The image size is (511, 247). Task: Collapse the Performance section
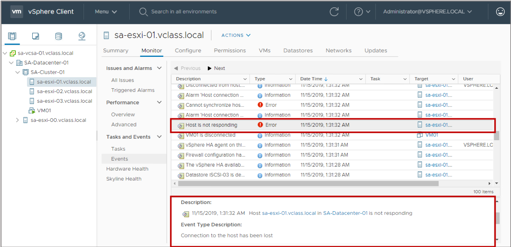point(159,103)
